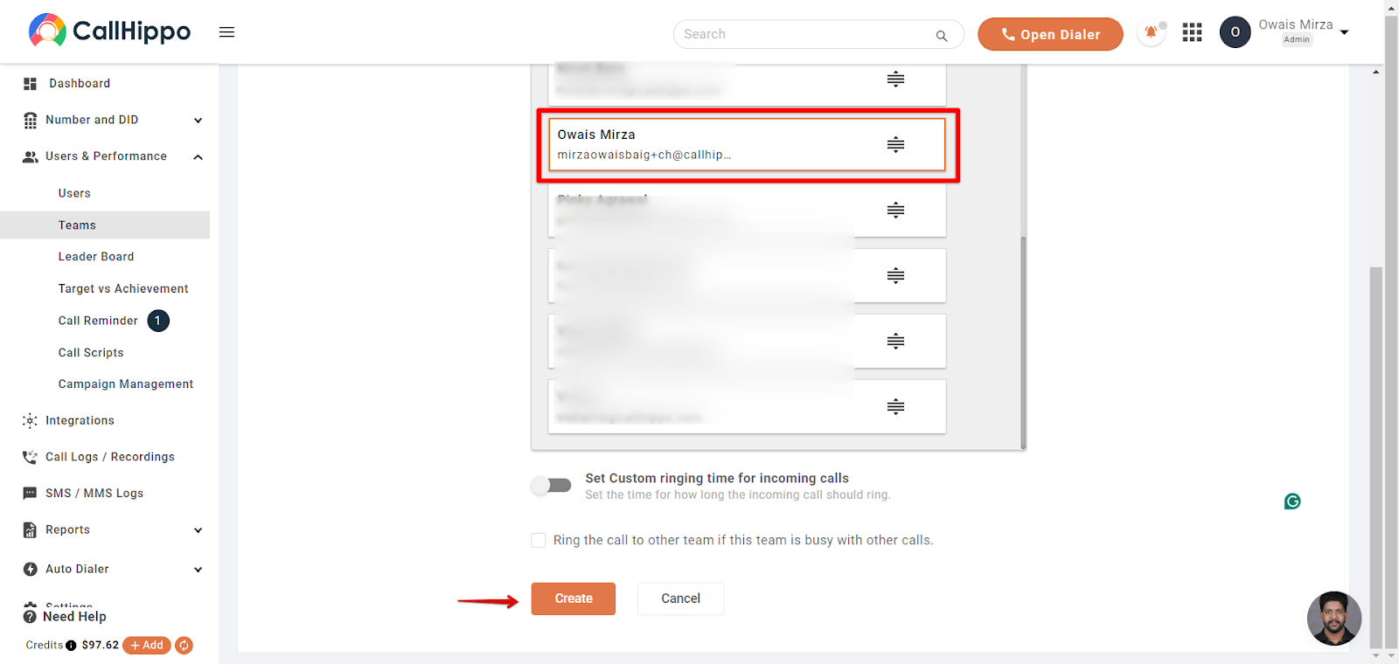Image resolution: width=1399 pixels, height=664 pixels.
Task: Click the Call Logs phone icon
Action: pos(31,457)
